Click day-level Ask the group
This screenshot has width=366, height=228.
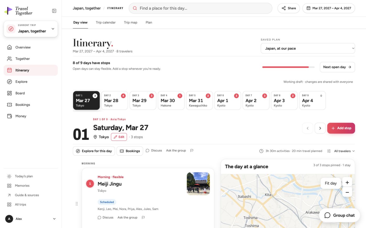(x=176, y=151)
